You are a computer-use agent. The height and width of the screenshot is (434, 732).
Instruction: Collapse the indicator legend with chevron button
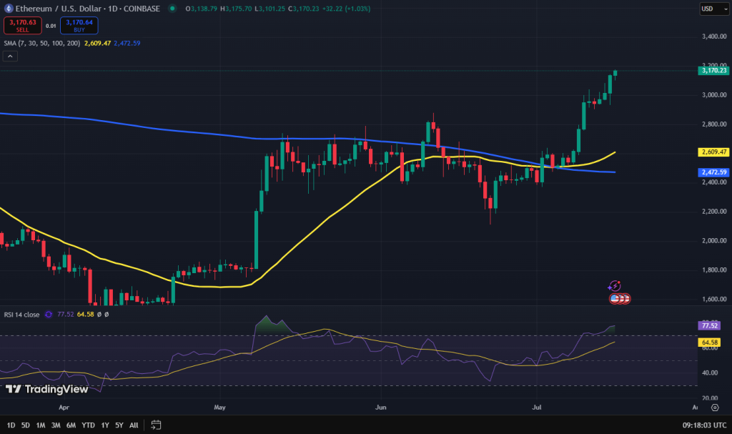(10, 56)
